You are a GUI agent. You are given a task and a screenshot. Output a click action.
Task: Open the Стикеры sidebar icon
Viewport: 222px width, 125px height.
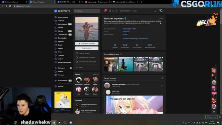[x=55, y=56]
